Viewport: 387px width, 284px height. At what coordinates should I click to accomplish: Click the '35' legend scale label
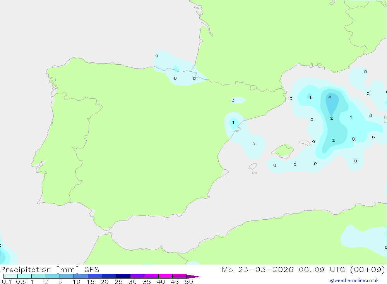point(147,282)
